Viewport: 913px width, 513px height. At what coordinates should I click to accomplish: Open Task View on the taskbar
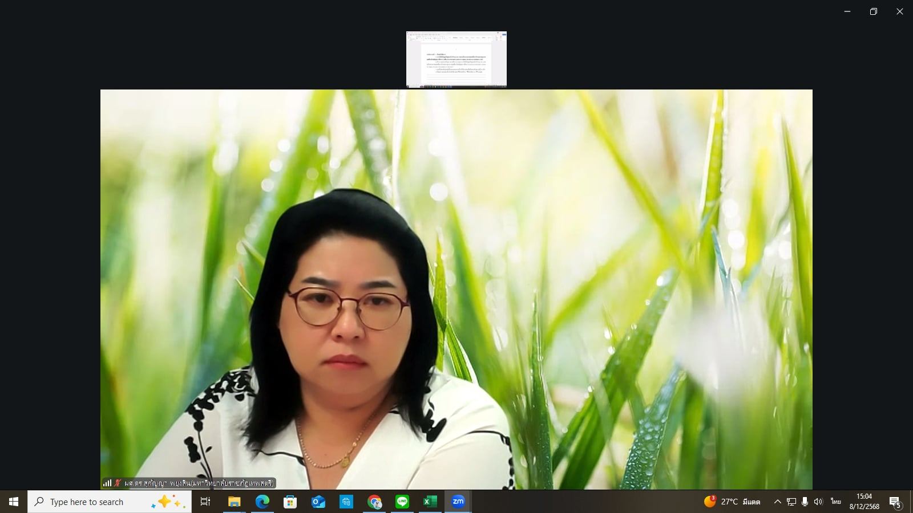click(205, 502)
